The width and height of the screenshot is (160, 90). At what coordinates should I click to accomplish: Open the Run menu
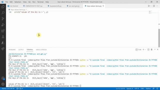pos(34,2)
